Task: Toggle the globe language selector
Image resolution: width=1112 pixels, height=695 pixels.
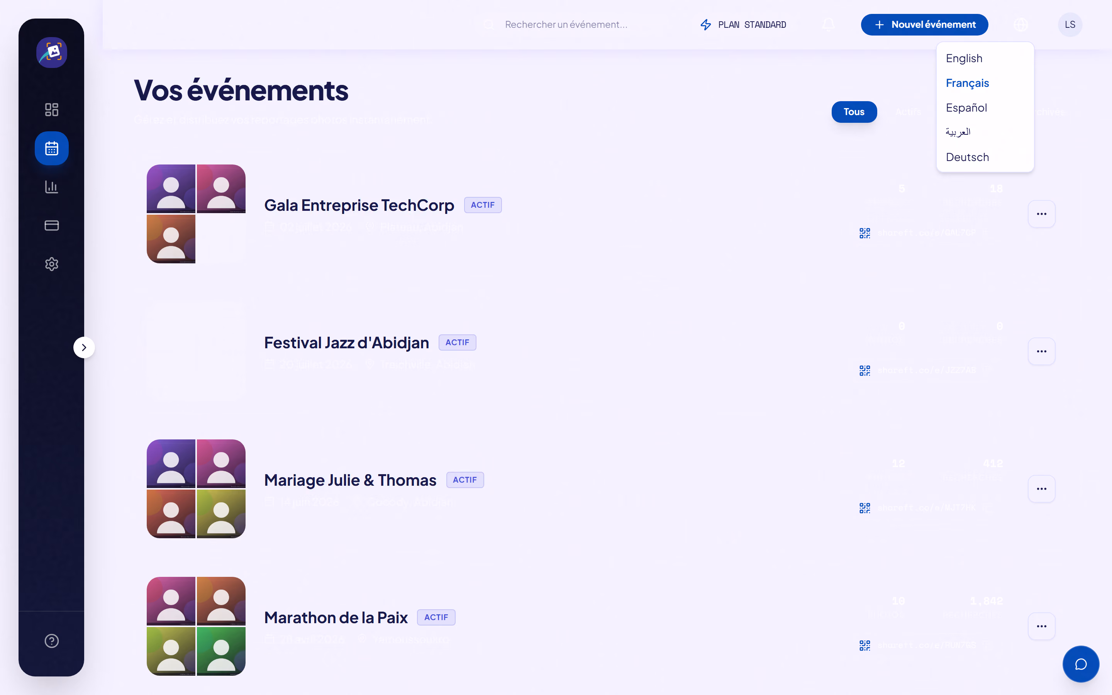Action: coord(1020,25)
